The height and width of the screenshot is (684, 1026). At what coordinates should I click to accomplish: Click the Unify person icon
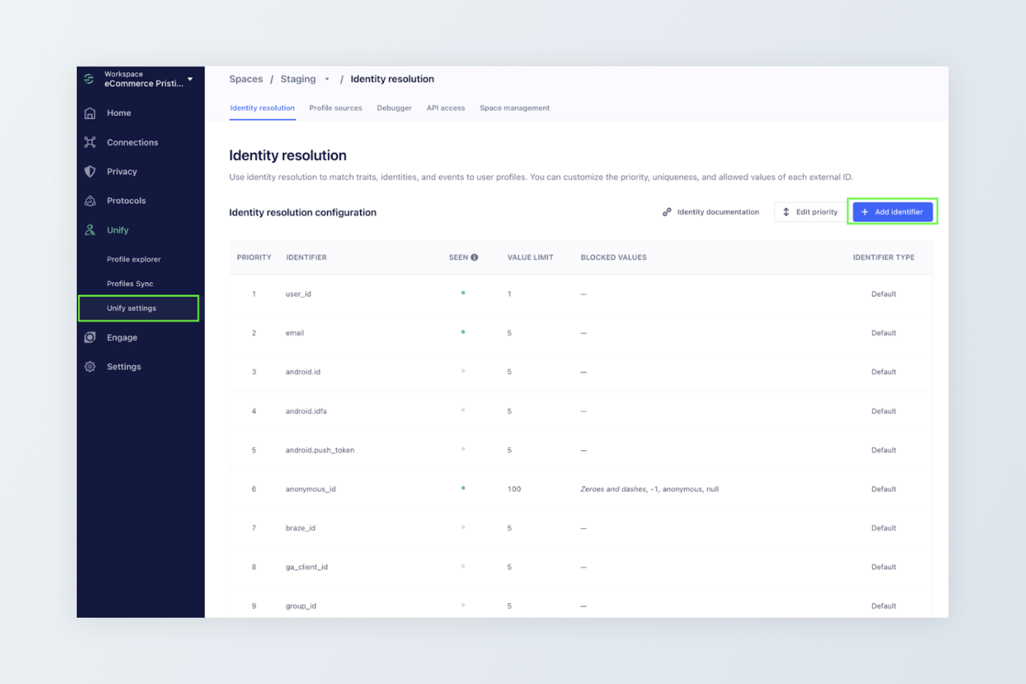[x=90, y=230]
